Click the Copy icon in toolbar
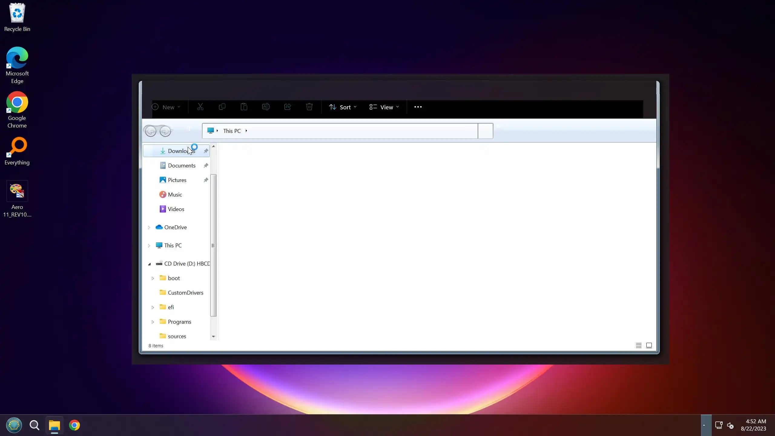The height and width of the screenshot is (436, 775). pyautogui.click(x=222, y=107)
